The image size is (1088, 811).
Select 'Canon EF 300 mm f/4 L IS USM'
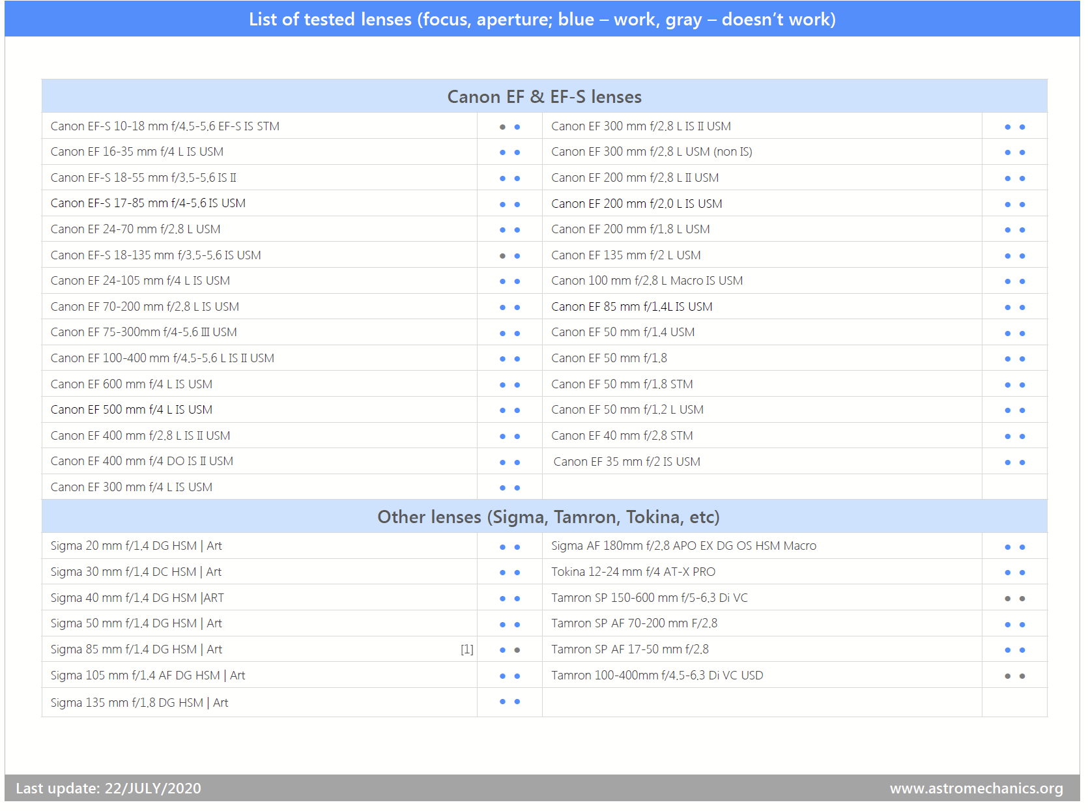pos(132,487)
